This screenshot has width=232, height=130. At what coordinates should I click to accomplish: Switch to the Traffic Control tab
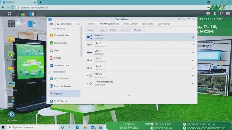[x=130, y=24]
